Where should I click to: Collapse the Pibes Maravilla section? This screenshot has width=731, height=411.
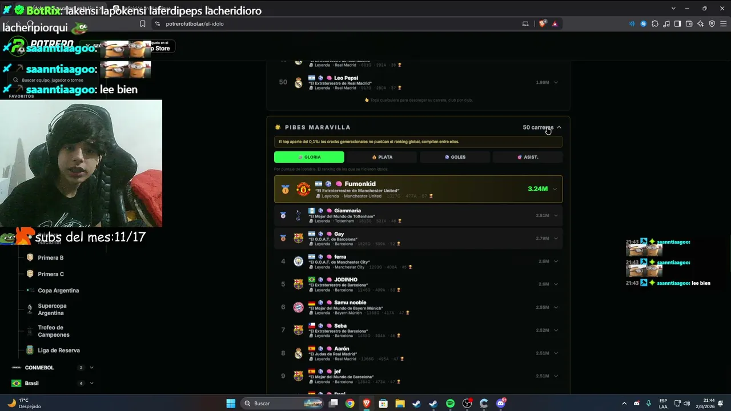pos(559,127)
